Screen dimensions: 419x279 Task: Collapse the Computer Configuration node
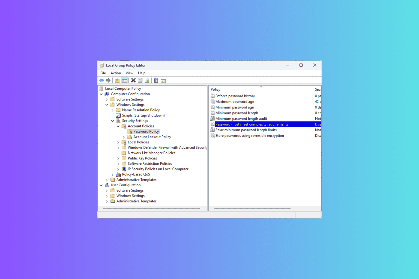pyautogui.click(x=101, y=94)
